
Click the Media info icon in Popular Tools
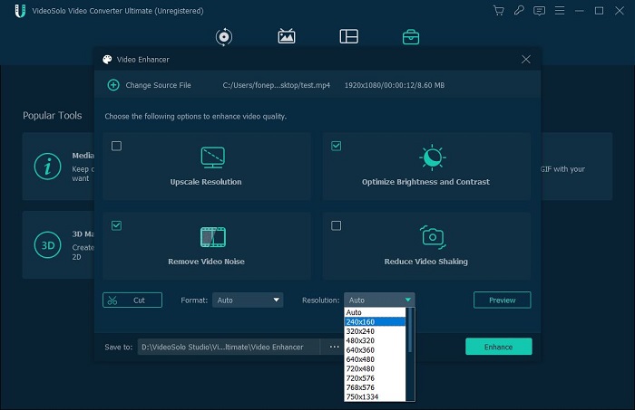pos(48,167)
